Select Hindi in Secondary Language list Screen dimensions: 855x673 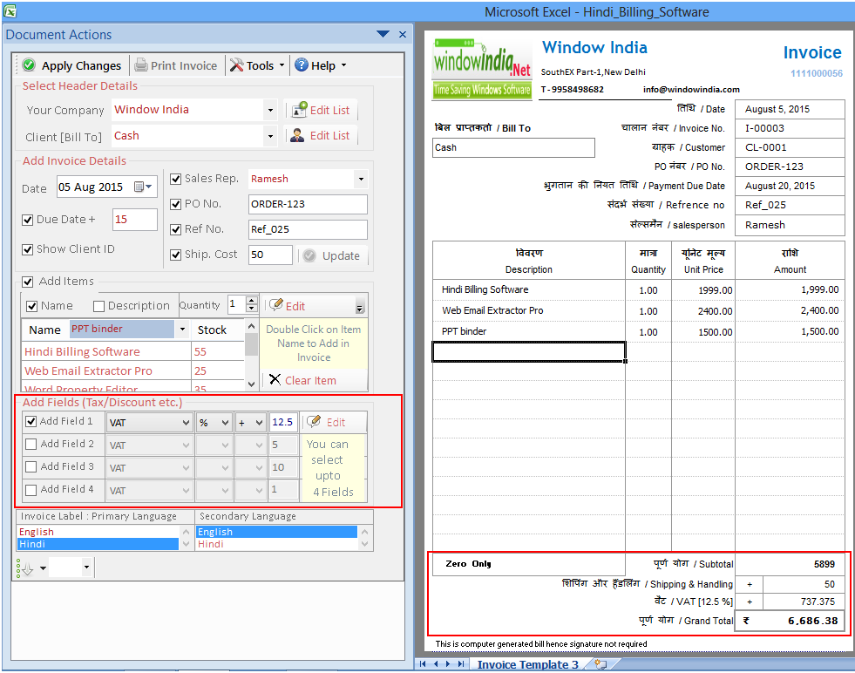pyautogui.click(x=277, y=544)
